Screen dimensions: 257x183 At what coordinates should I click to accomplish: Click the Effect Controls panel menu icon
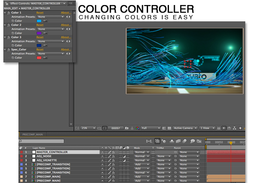[70, 3]
